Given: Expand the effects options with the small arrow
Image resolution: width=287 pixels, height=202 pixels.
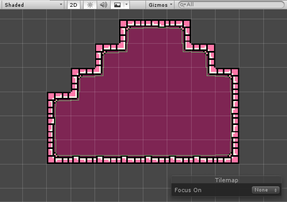Looking at the screenshot, I should coord(126,4).
